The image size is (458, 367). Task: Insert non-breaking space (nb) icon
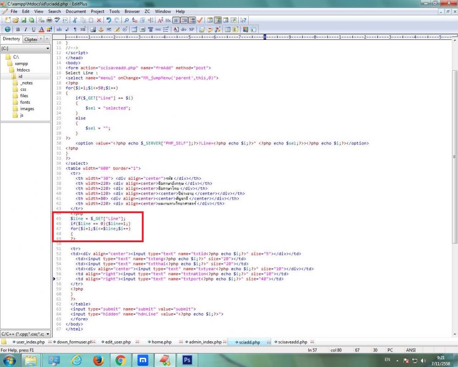(59, 29)
